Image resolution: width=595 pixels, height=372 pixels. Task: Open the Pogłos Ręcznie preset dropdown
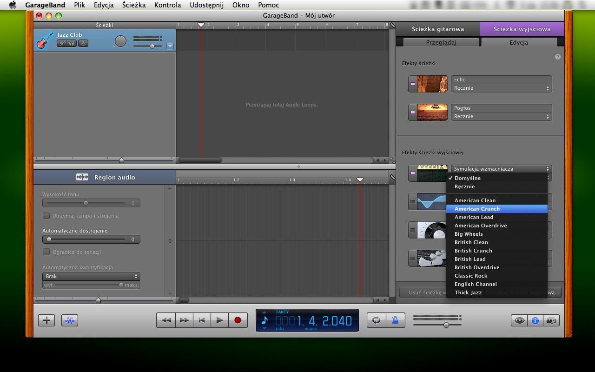coord(501,116)
